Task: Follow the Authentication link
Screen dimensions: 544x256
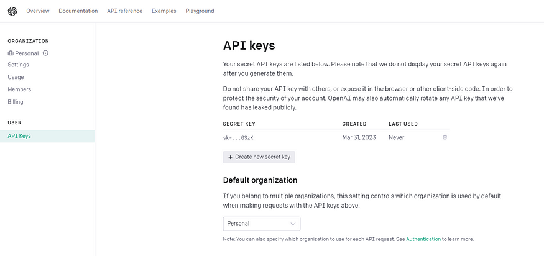Action: tap(423, 239)
